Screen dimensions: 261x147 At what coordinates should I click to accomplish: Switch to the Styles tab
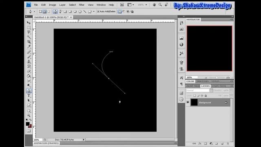pos(215,81)
